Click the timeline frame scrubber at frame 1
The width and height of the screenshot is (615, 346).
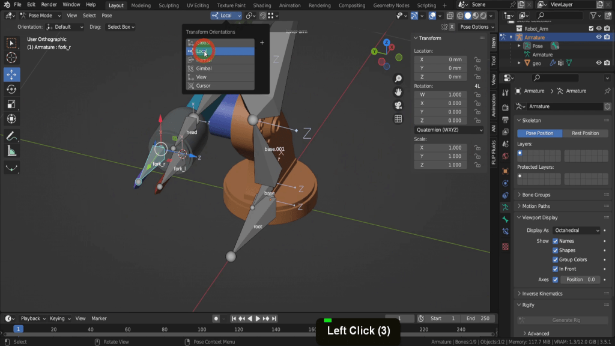point(18,329)
